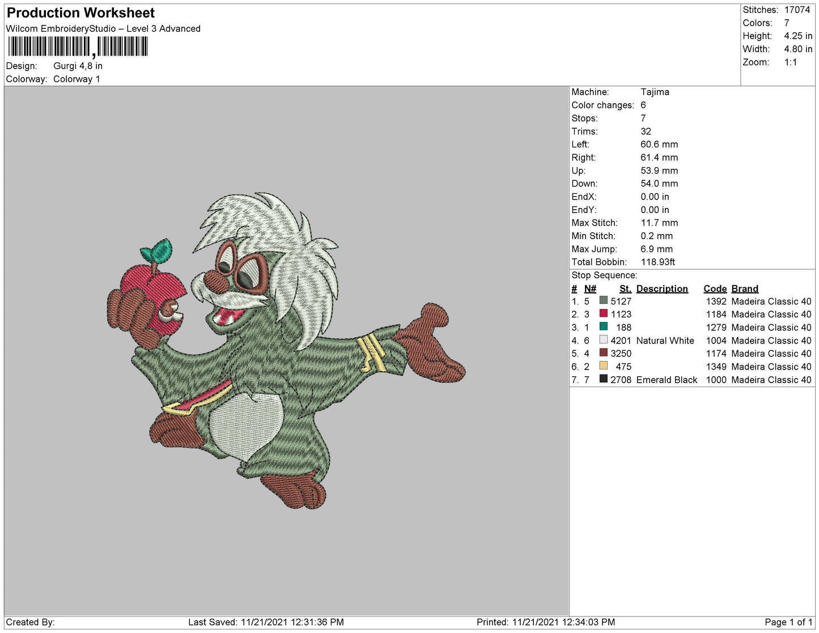Click the red 1123 thread color swatch

(603, 313)
